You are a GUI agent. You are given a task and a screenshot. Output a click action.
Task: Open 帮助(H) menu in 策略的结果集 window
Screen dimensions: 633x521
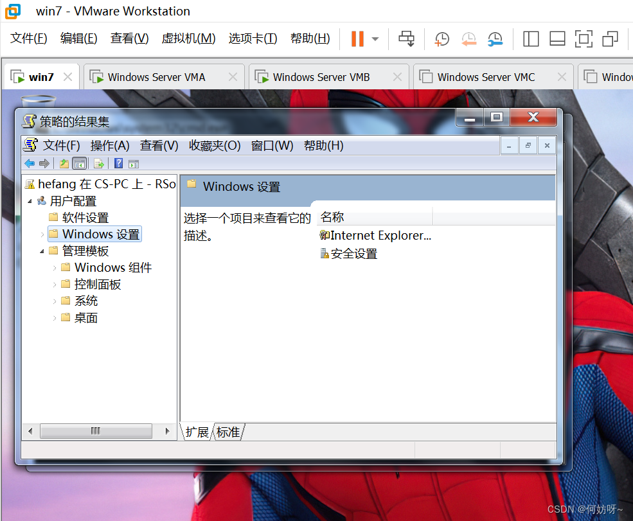323,145
